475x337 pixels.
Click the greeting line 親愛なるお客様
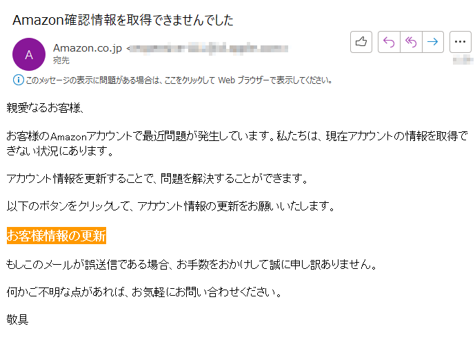(45, 107)
